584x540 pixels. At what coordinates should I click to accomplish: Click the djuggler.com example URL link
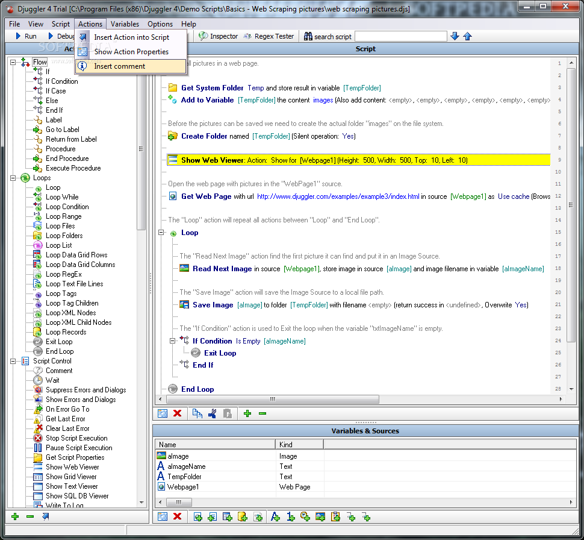click(338, 196)
